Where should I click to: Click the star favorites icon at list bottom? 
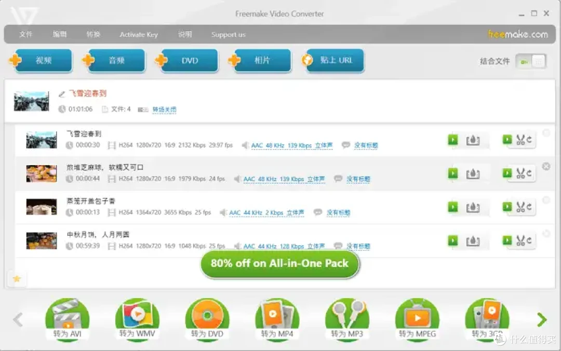point(17,279)
